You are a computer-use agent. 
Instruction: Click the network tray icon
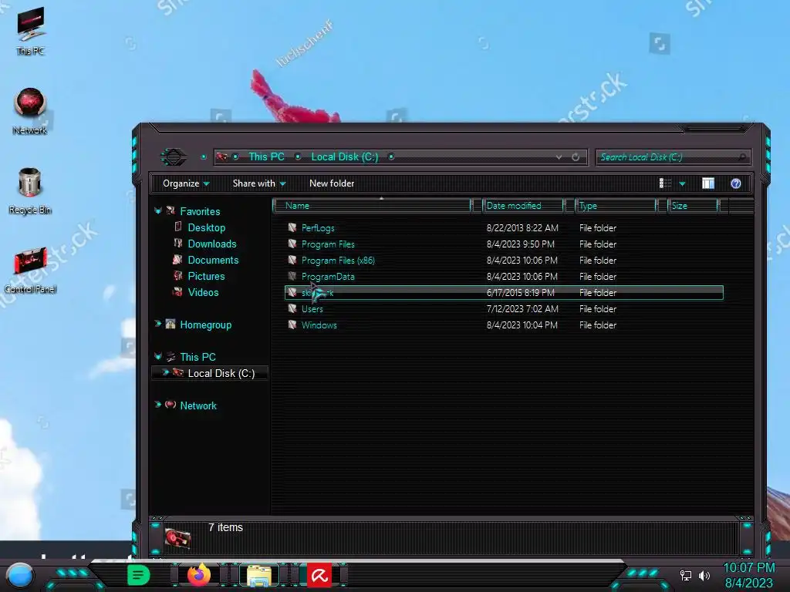(x=686, y=575)
